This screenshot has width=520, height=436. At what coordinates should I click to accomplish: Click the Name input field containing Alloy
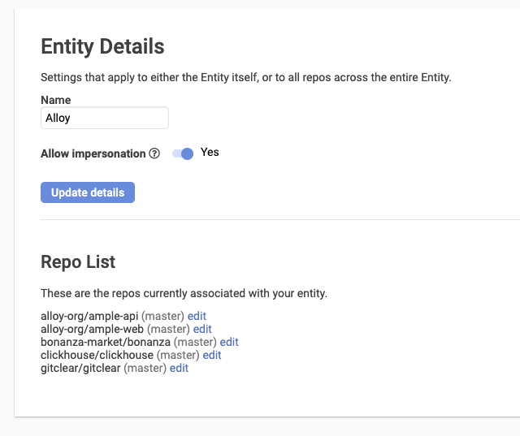[x=104, y=118]
